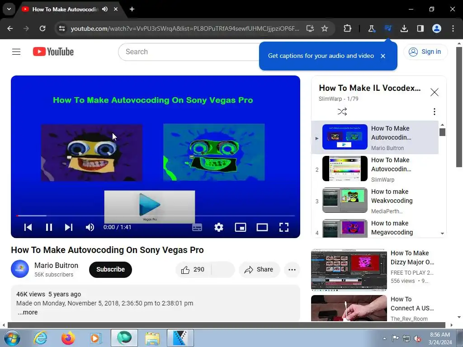Open the video title below the player
The height and width of the screenshot is (347, 463).
click(x=107, y=250)
